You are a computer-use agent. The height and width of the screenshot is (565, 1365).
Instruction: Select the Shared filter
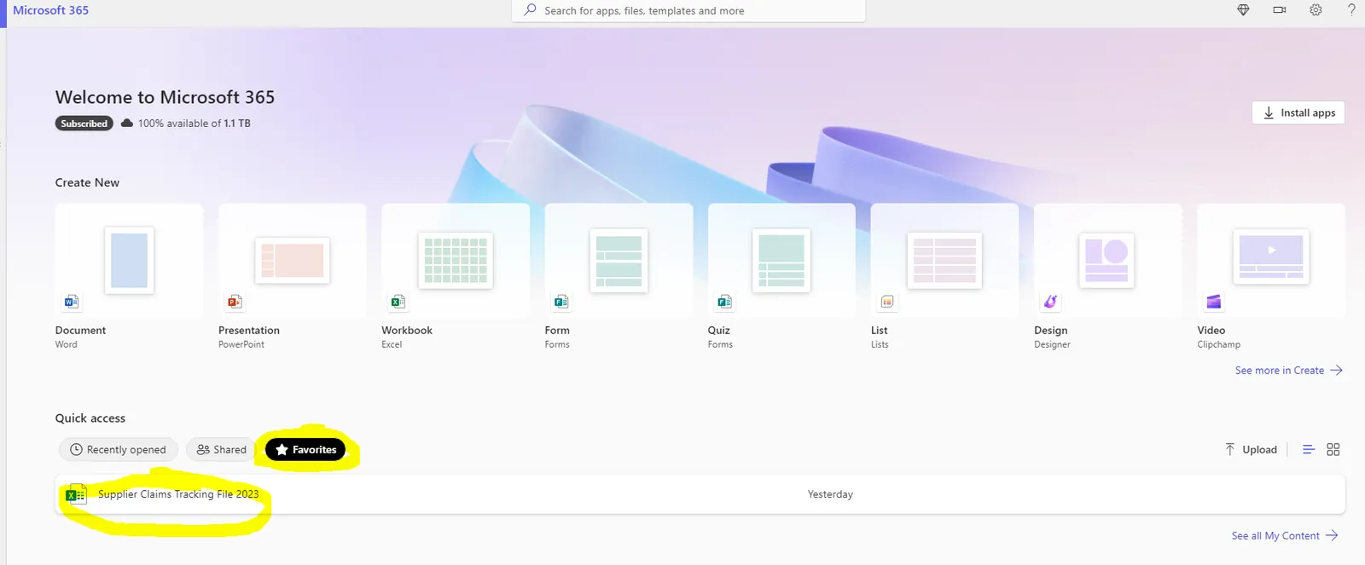[x=221, y=449]
